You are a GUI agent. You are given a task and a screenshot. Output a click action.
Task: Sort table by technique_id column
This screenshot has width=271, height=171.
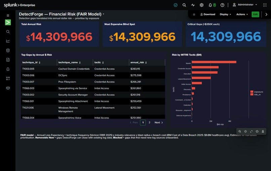click(x=31, y=62)
